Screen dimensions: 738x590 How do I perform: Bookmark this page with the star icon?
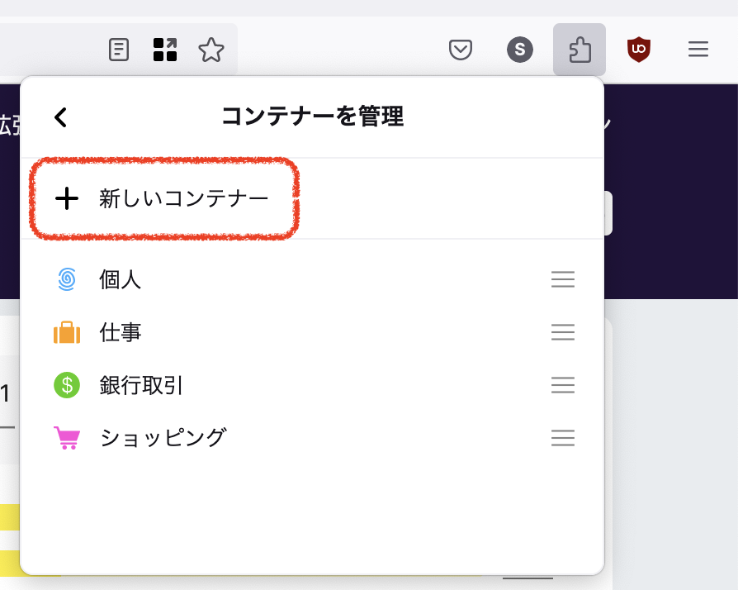click(211, 50)
